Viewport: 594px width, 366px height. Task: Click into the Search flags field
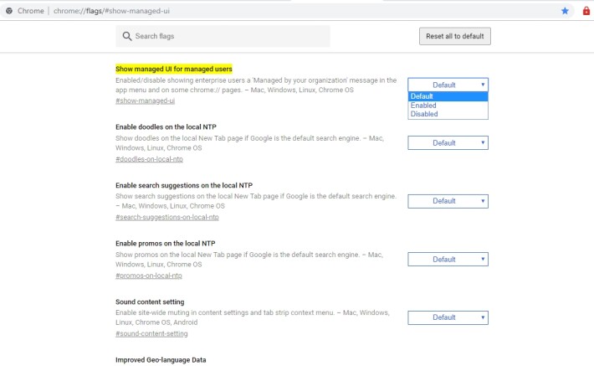(223, 36)
